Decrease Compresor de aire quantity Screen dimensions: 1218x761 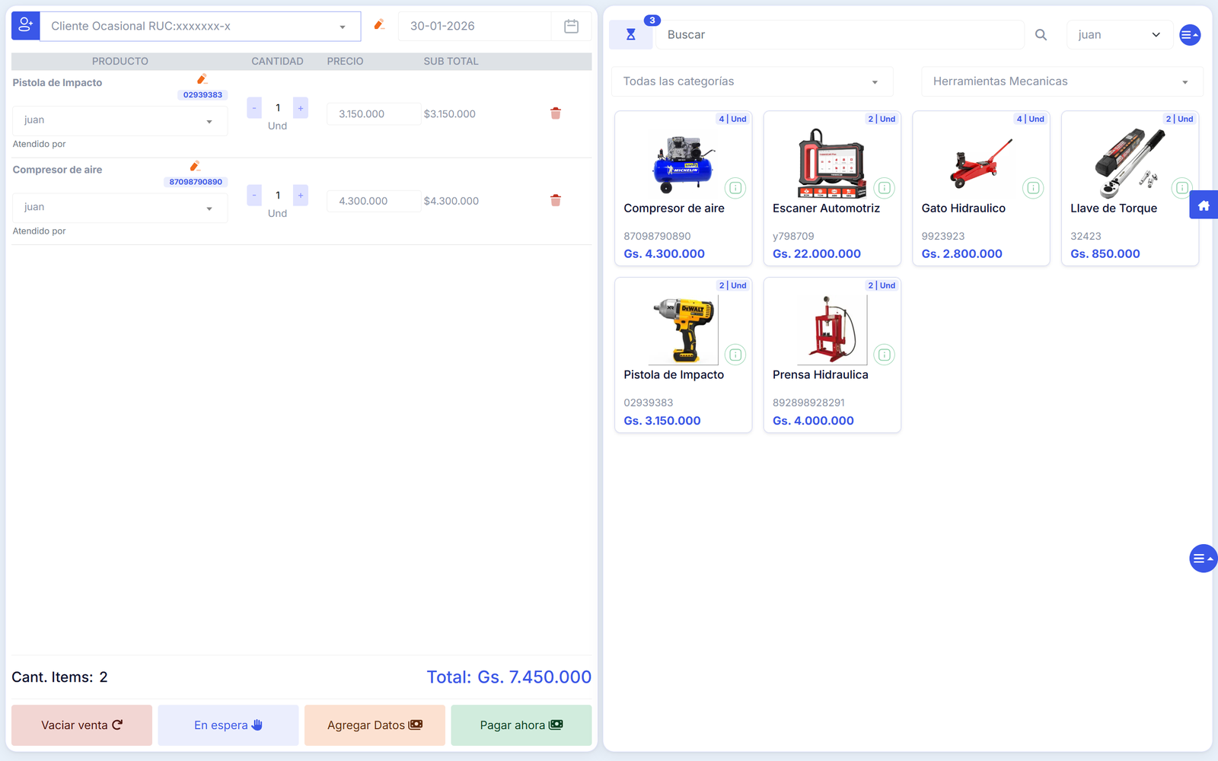tap(254, 196)
